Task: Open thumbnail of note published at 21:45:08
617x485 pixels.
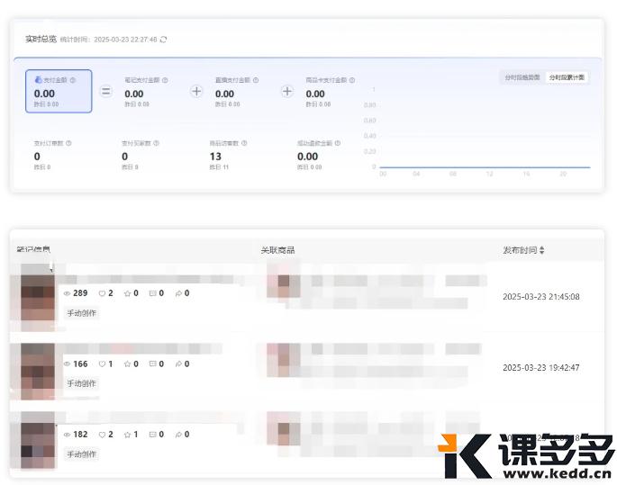Action: (37, 293)
